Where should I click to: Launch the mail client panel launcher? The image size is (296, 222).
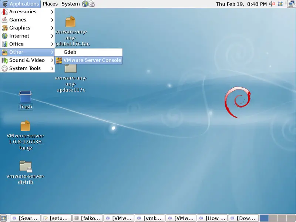91,4
